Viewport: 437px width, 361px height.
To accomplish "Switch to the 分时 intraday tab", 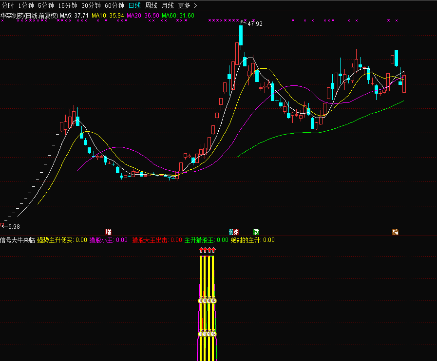I will tap(8, 5).
